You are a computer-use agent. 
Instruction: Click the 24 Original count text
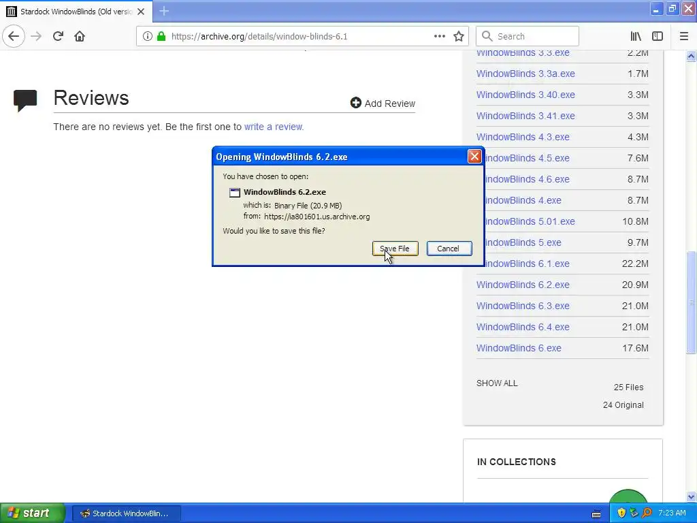click(x=623, y=405)
